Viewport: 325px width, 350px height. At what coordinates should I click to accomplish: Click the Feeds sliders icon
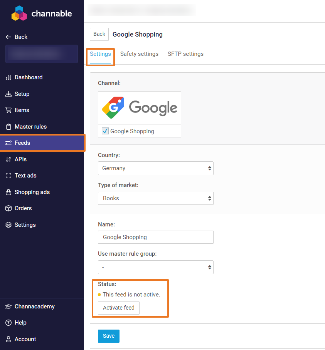pyautogui.click(x=8, y=143)
